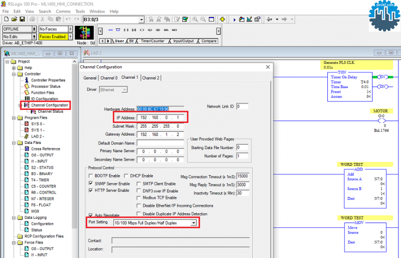The image size is (401, 258).
Task: Insert an output energize coil instruction
Action: coord(142,30)
